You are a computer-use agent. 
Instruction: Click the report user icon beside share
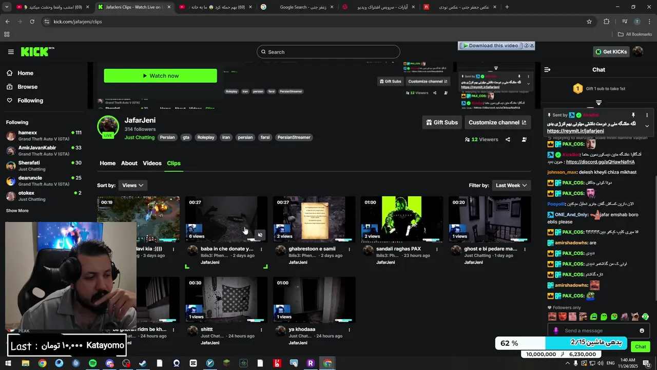pos(524,139)
